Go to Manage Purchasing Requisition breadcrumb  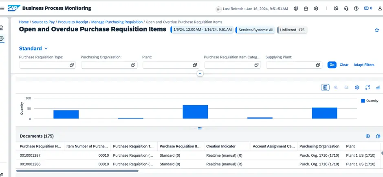[x=117, y=22]
